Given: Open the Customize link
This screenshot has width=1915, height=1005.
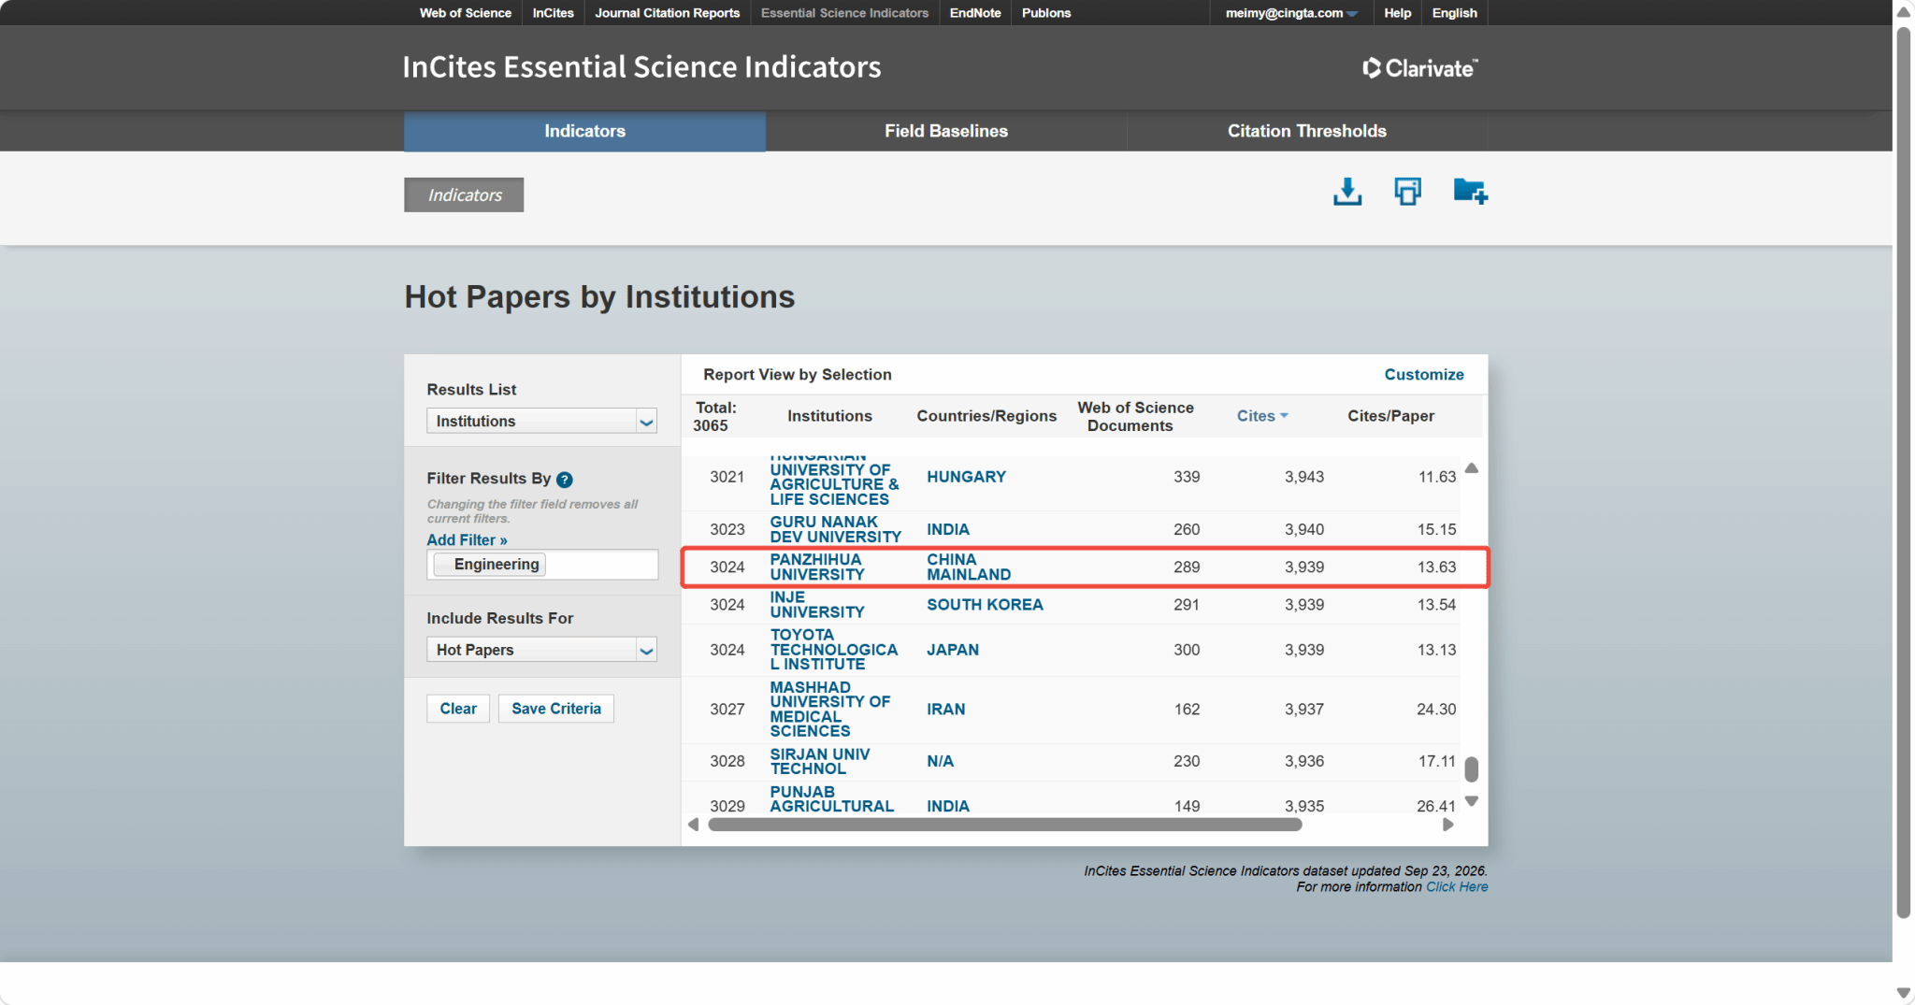Looking at the screenshot, I should [1423, 374].
